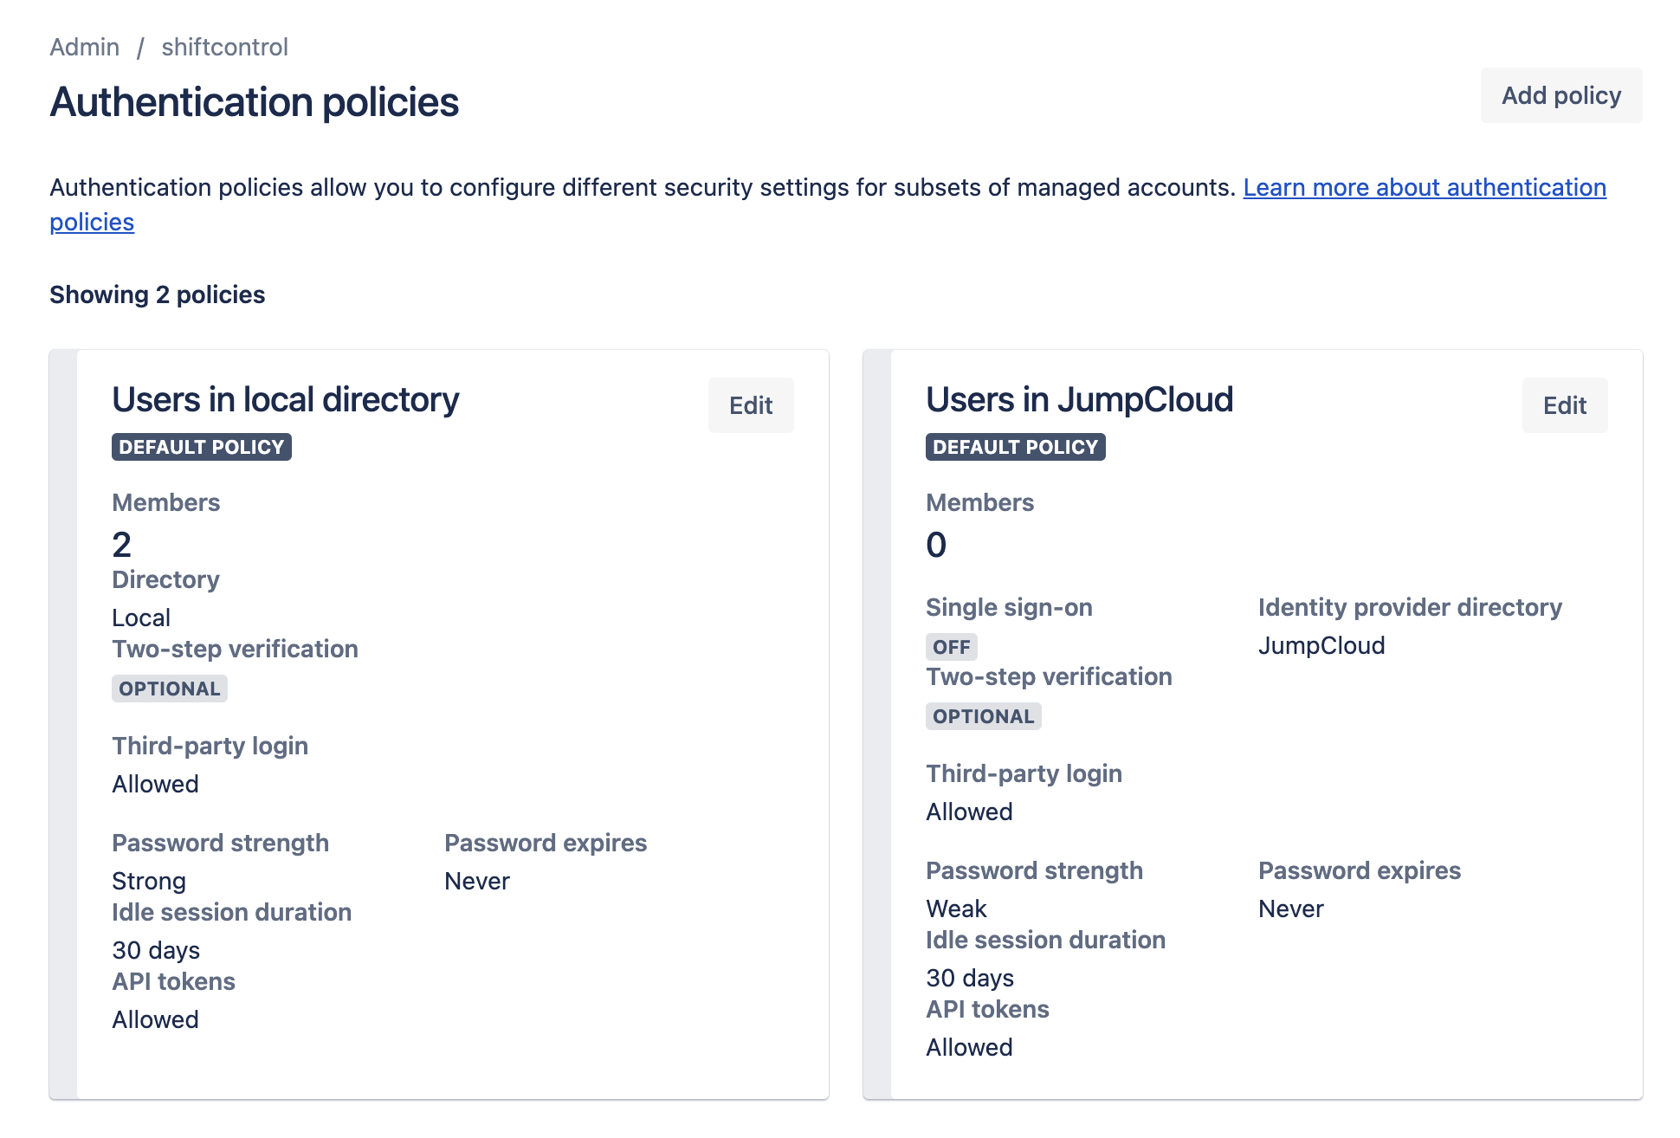The image size is (1680, 1138).
Task: Click Edit on Users in JumpCloud policy
Action: tap(1565, 404)
